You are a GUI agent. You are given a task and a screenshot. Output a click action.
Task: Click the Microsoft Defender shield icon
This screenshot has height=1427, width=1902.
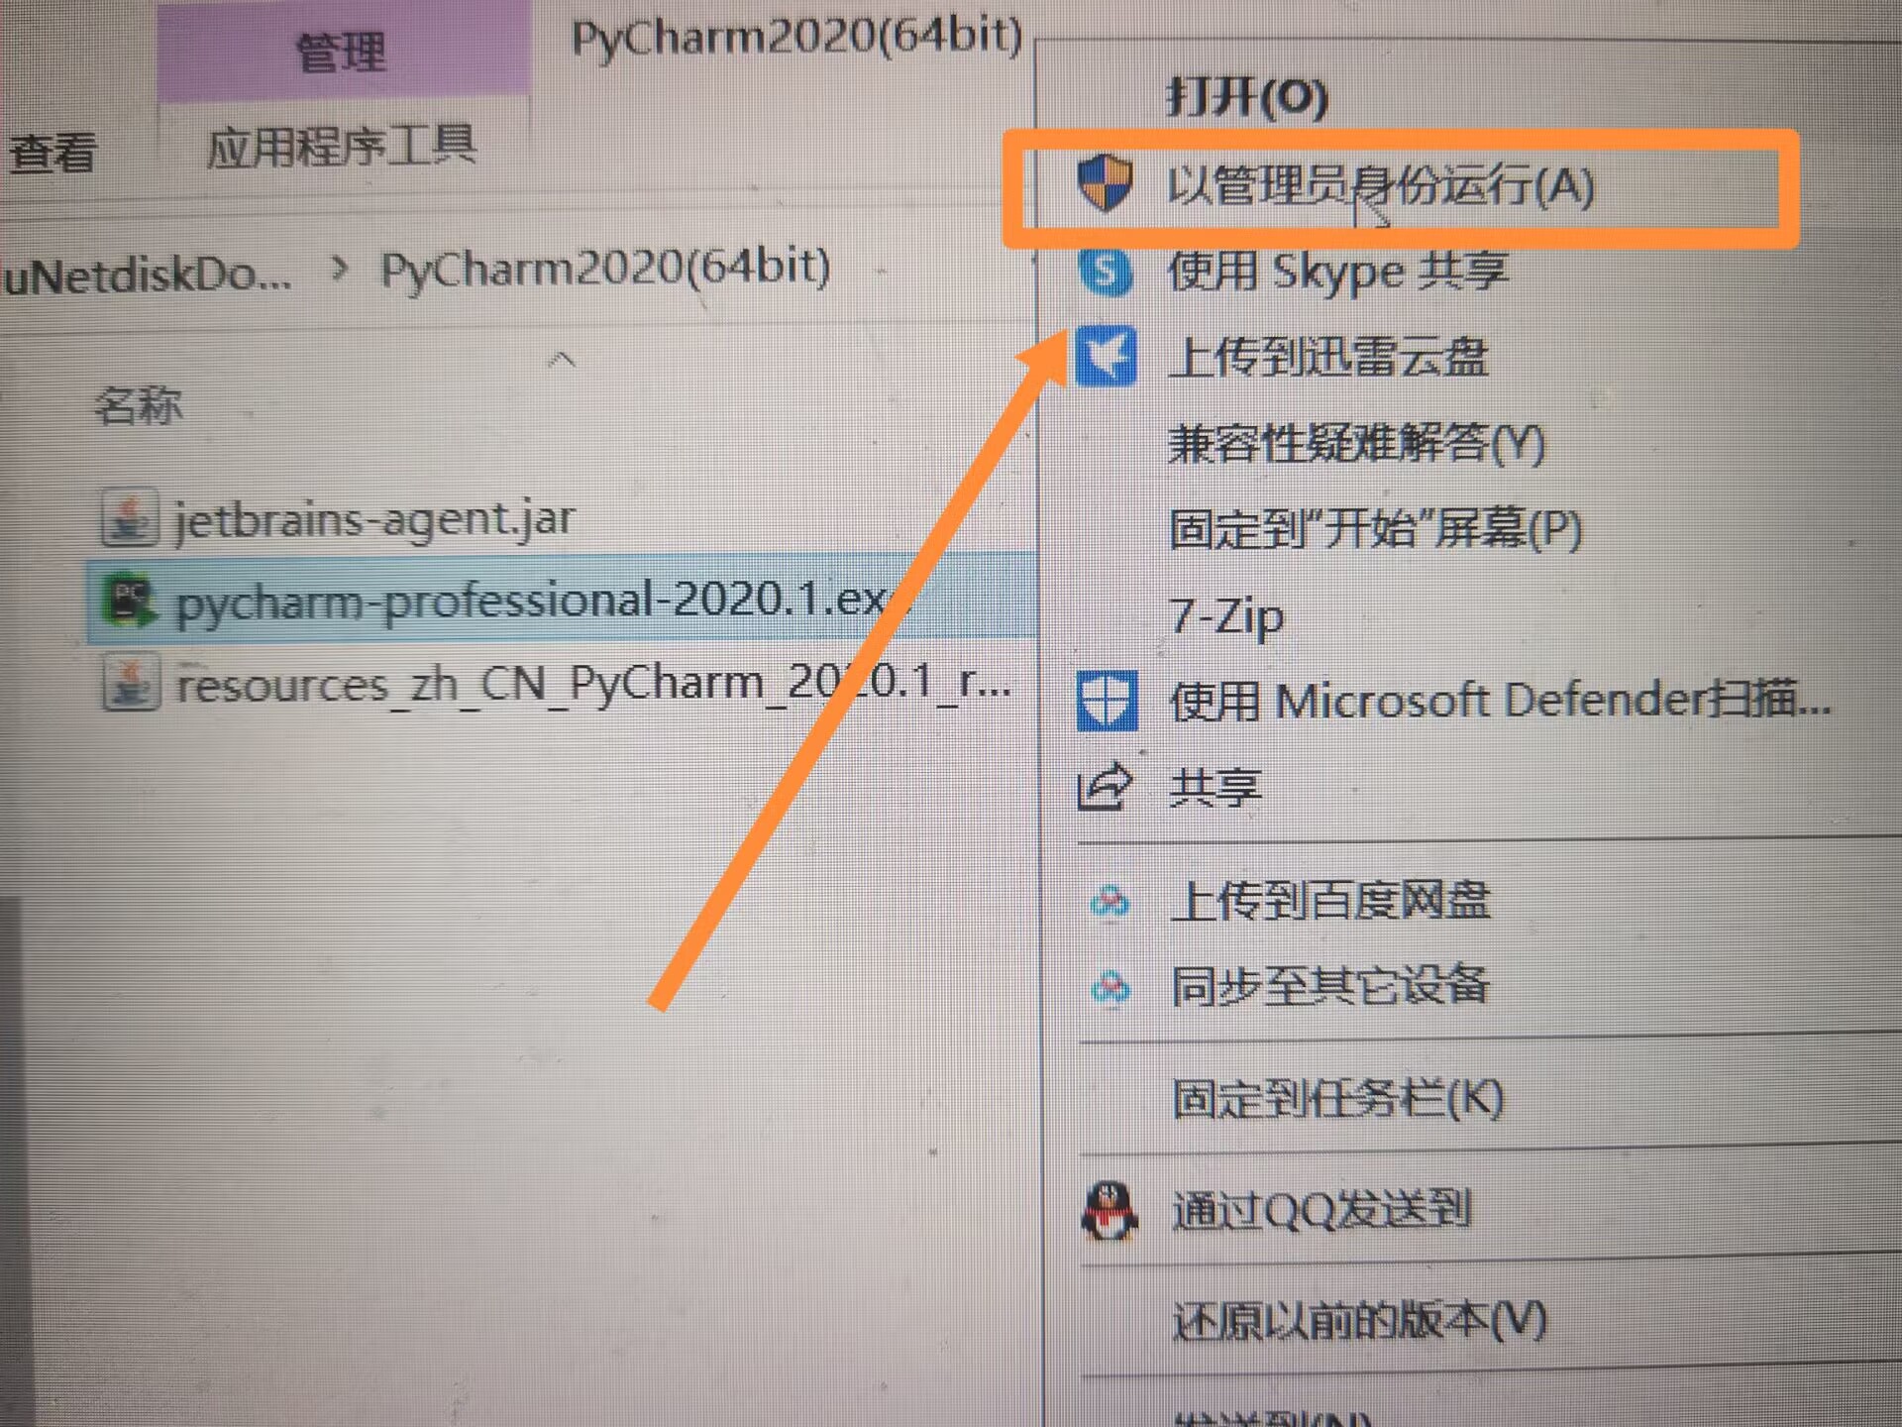1107,701
